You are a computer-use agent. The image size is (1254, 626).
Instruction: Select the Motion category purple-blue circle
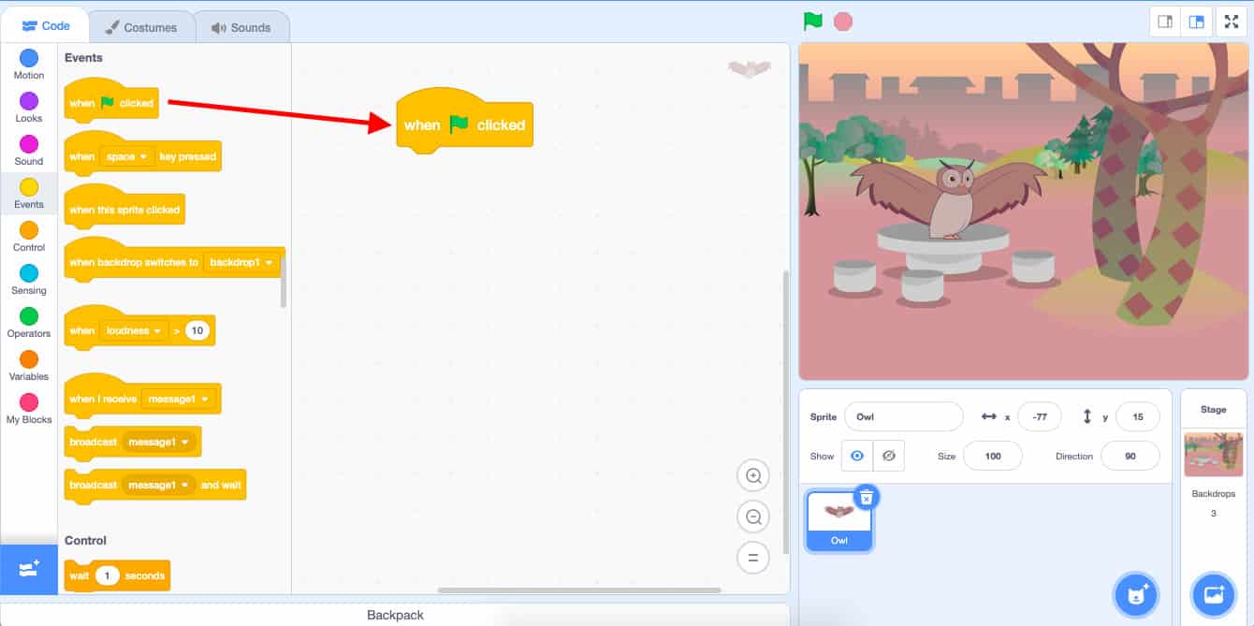tap(29, 58)
